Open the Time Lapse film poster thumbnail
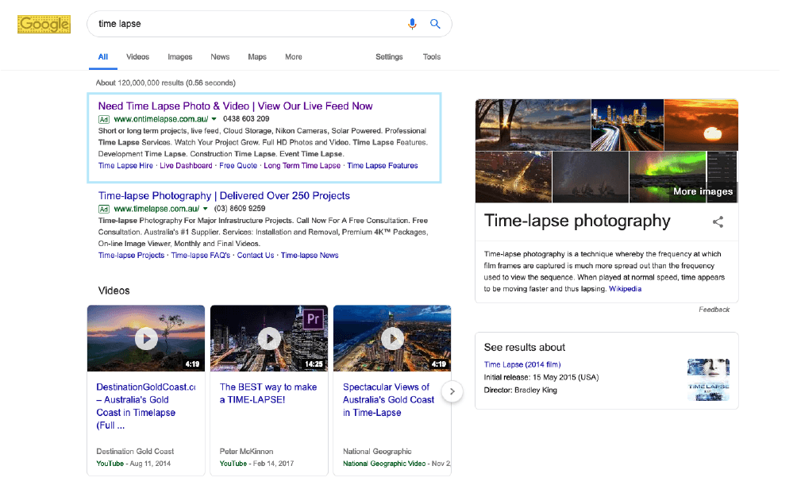The height and width of the screenshot is (489, 797). [x=709, y=379]
